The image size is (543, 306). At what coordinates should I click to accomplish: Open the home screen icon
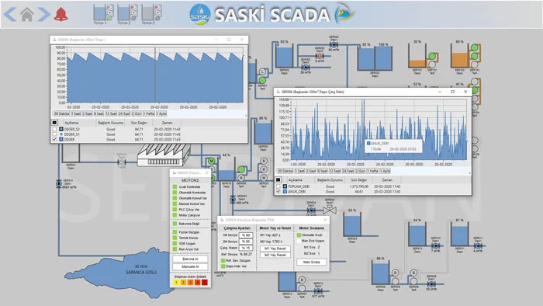click(x=26, y=14)
